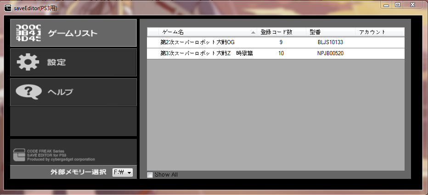Click the question-mark Help bubble icon
The image size is (428, 195).
(28, 92)
